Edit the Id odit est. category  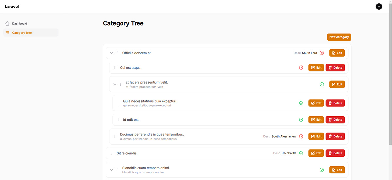(x=316, y=120)
